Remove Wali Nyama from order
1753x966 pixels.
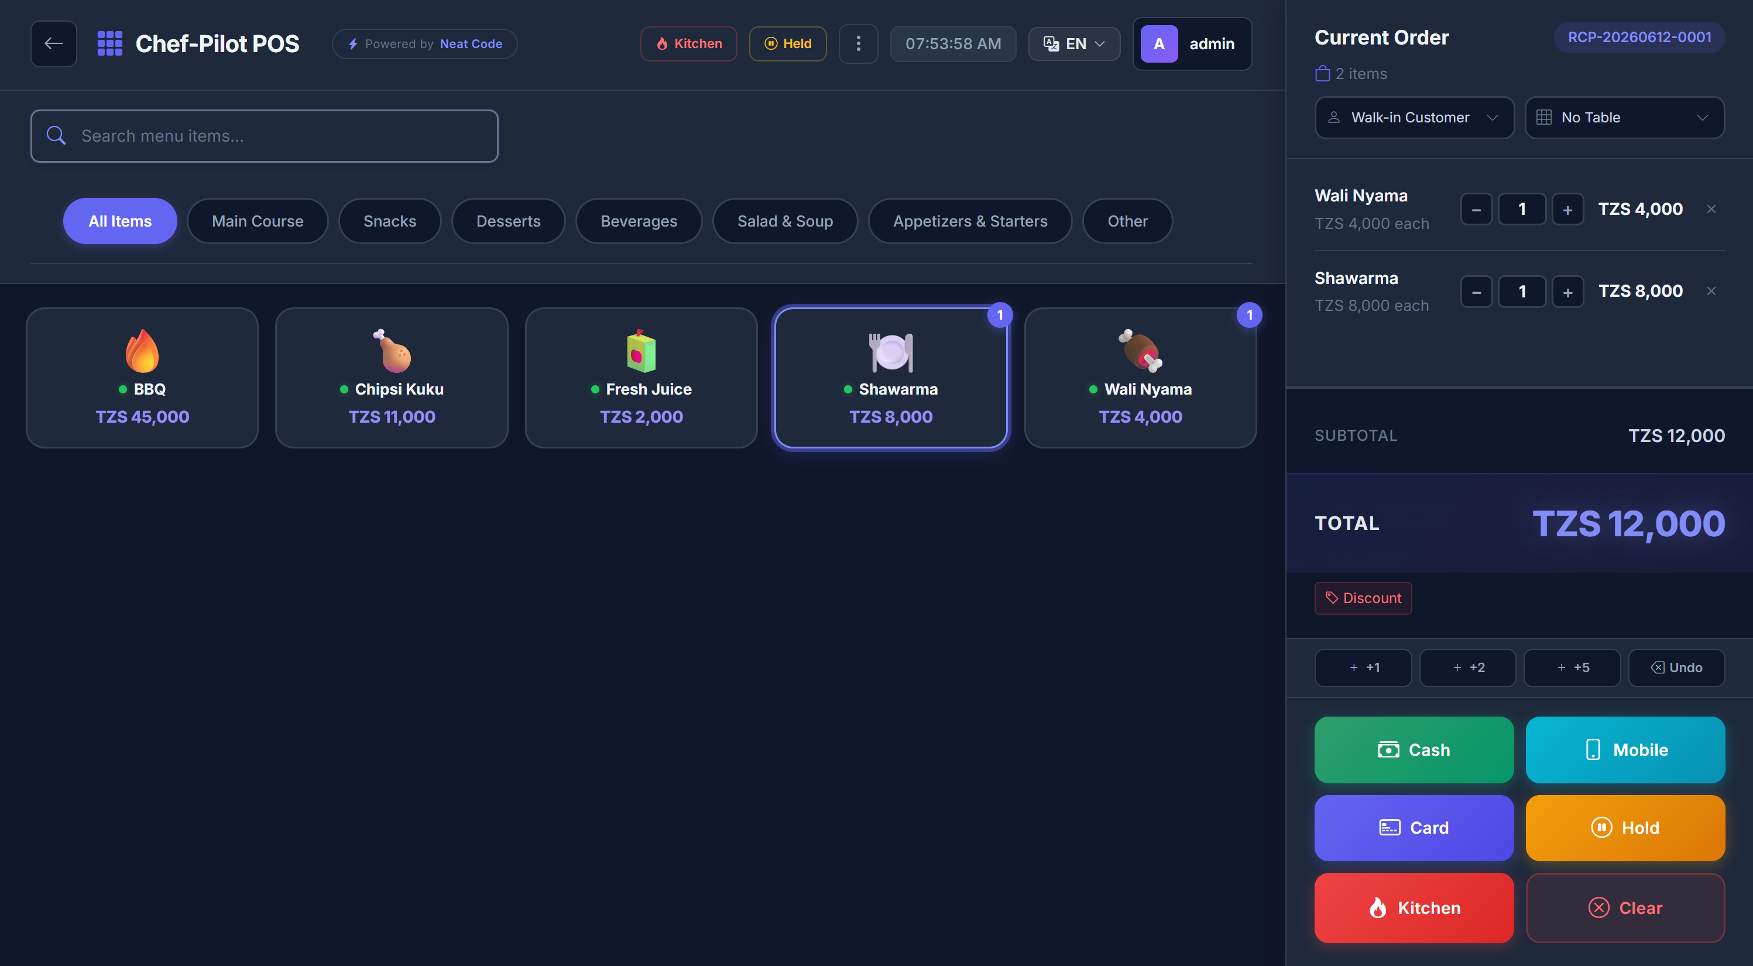coord(1711,209)
